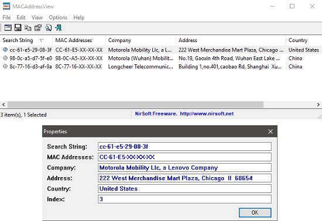The width and height of the screenshot is (322, 221).
Task: Click the horizontal scrollbar right arrow
Action: pos(318,105)
